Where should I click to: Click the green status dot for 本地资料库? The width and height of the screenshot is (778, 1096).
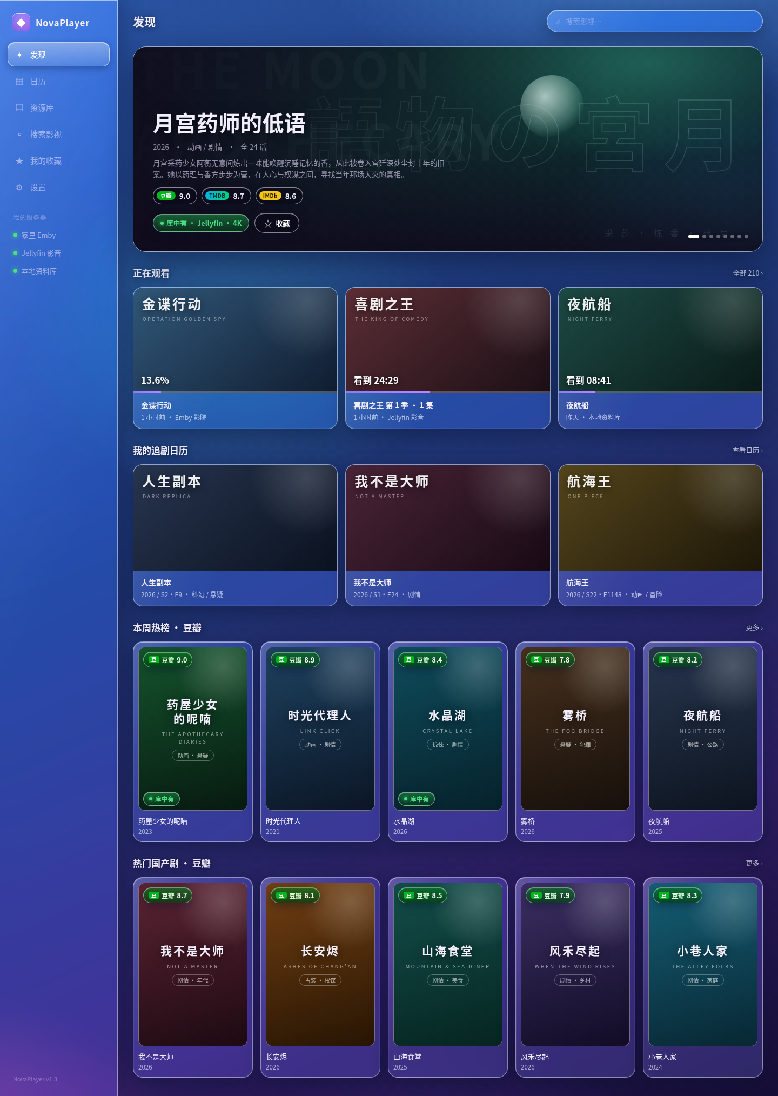tap(15, 271)
